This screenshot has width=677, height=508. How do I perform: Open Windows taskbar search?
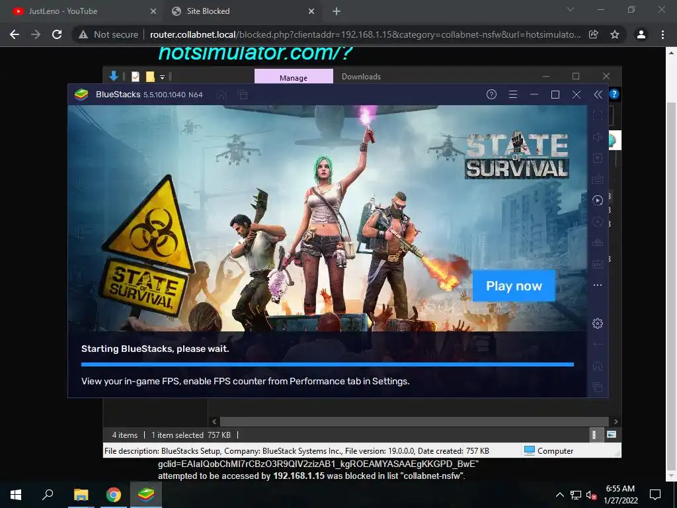point(48,495)
